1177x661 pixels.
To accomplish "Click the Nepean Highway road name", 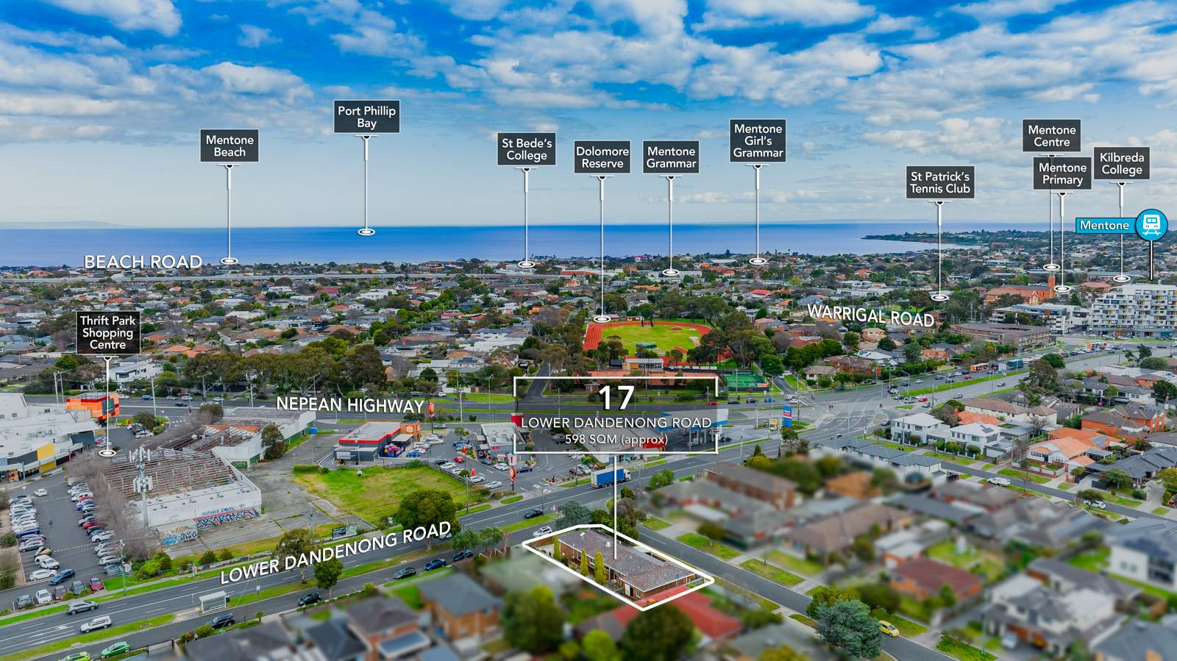I will (350, 404).
